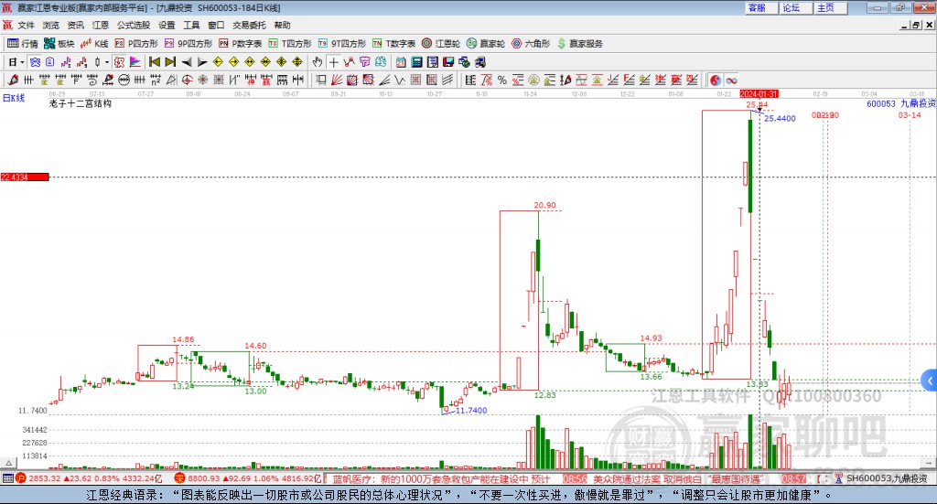Click the 老子十二宫结构 chart title
The width and height of the screenshot is (937, 504).
click(x=81, y=103)
